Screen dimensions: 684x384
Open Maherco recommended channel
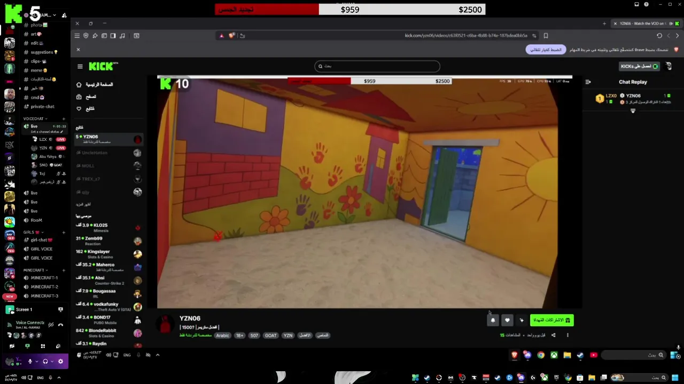pos(109,267)
